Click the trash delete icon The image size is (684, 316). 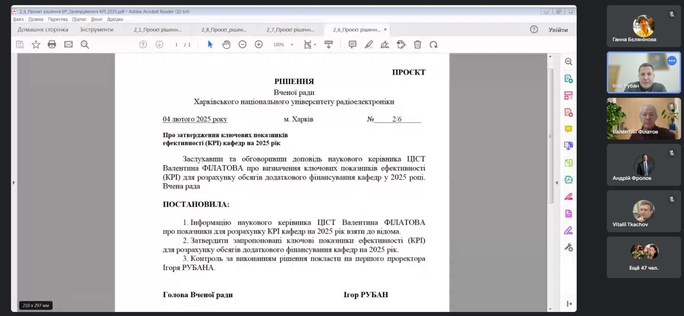click(x=417, y=45)
